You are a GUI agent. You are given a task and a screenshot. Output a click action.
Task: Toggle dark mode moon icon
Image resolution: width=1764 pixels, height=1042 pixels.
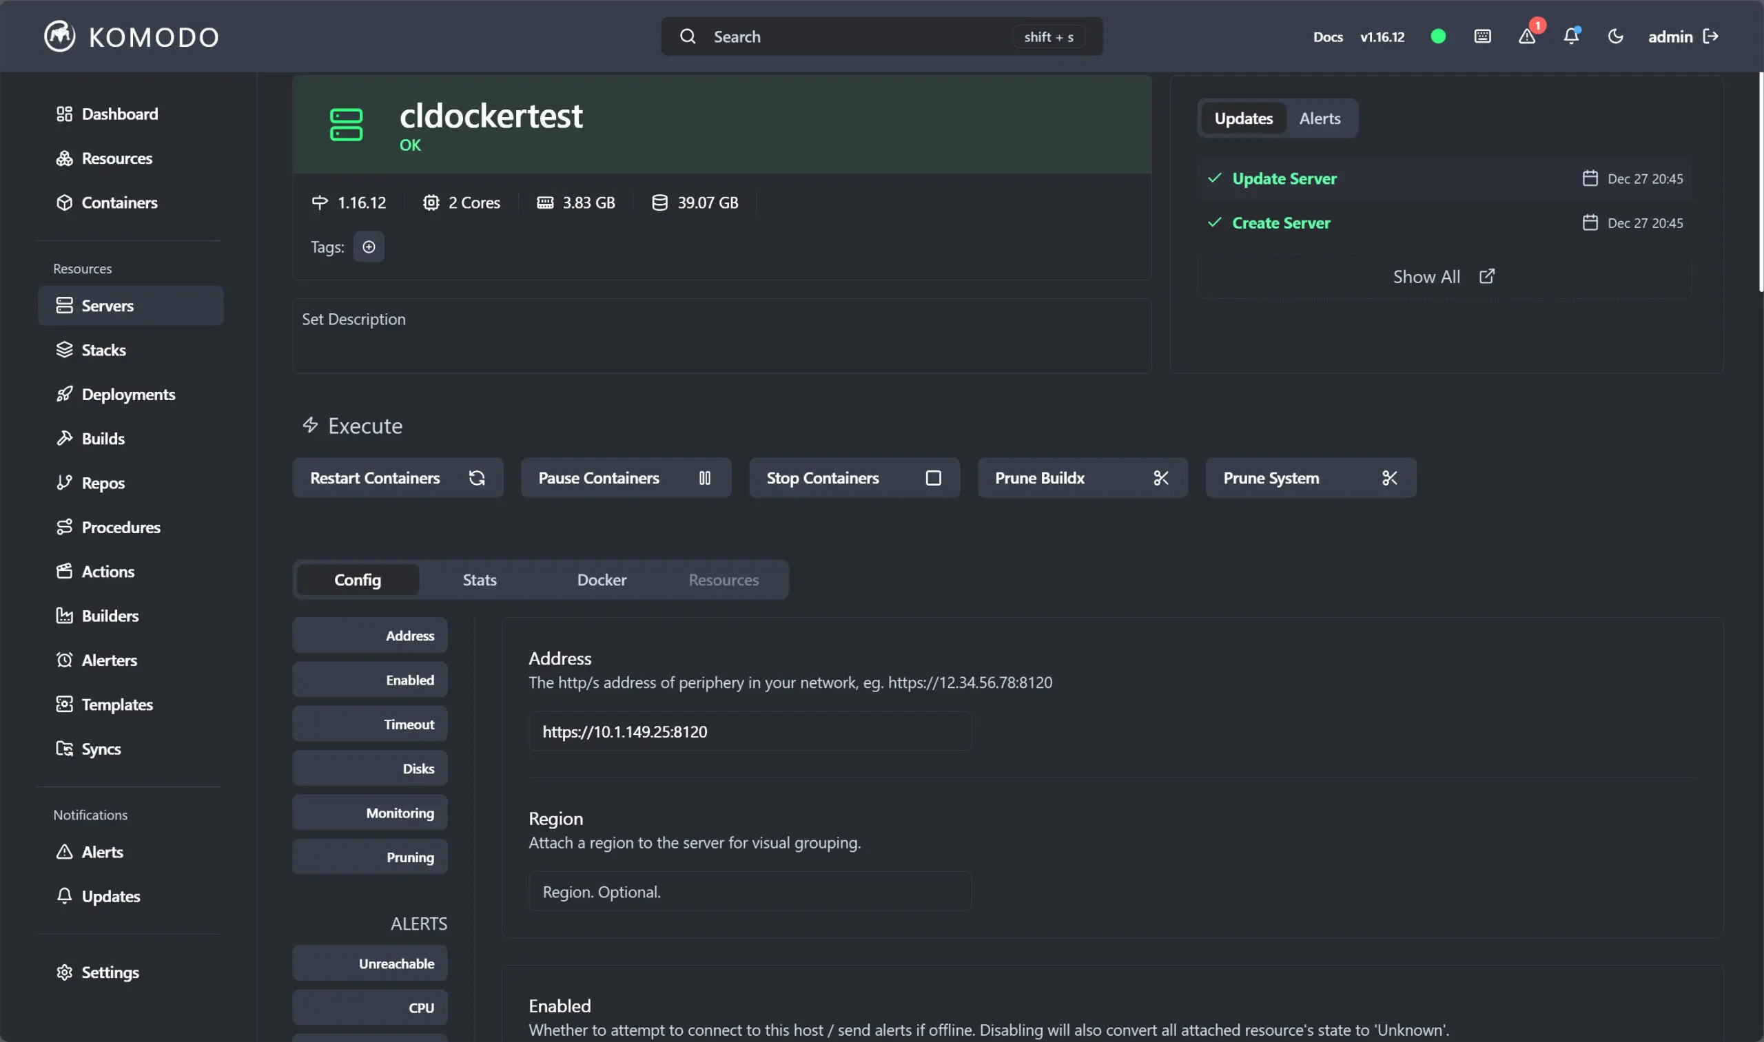[1615, 37]
